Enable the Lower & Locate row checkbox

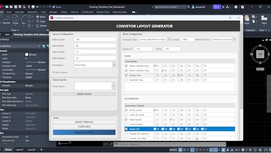[x=126, y=115]
